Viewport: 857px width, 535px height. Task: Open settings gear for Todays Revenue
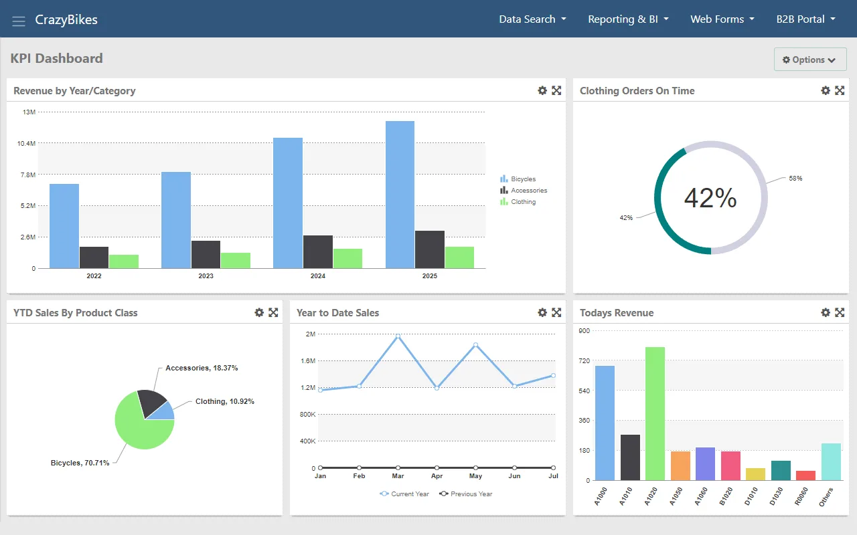click(826, 312)
